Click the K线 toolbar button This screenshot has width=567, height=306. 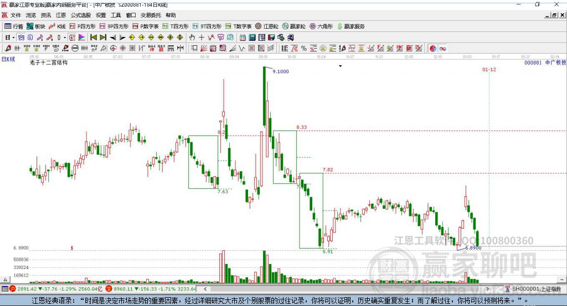pos(57,27)
